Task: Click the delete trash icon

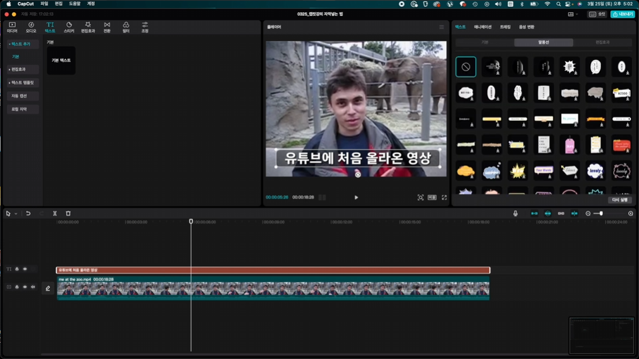Action: (68, 213)
